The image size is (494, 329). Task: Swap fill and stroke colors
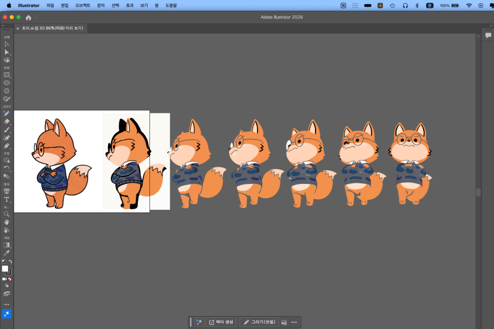(x=10, y=261)
